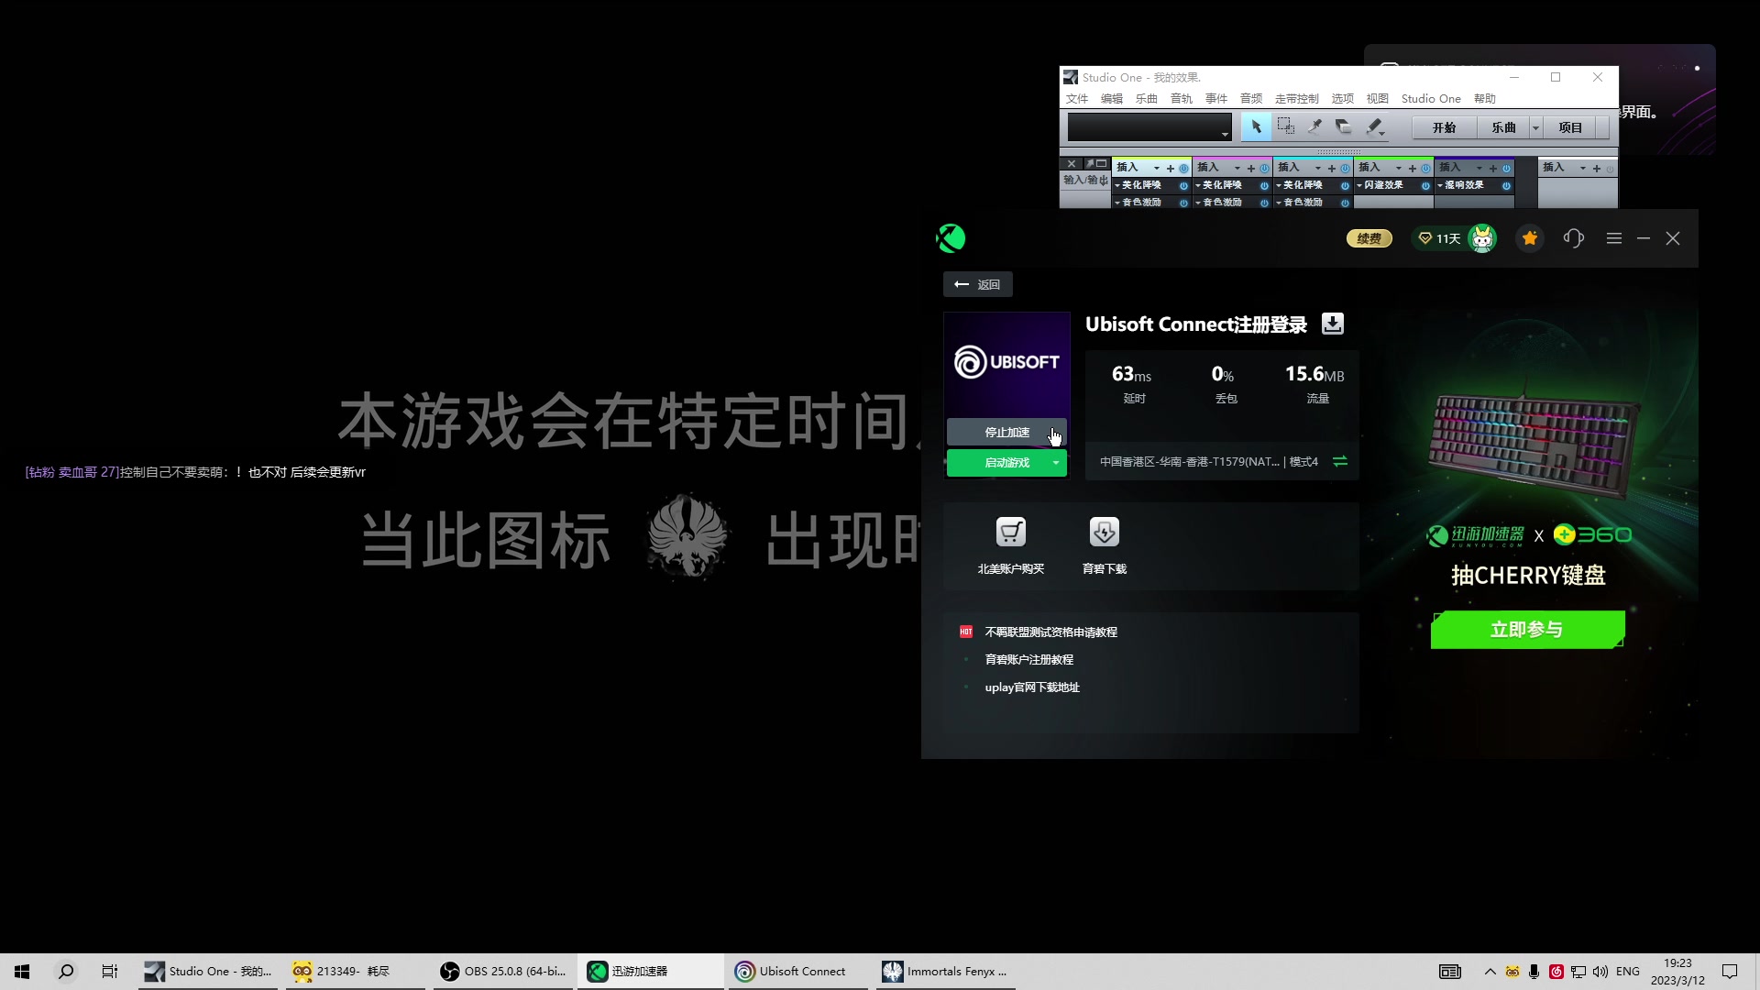Click the download icon beside Ubisoft Connect title
Image resolution: width=1760 pixels, height=990 pixels.
click(1333, 324)
